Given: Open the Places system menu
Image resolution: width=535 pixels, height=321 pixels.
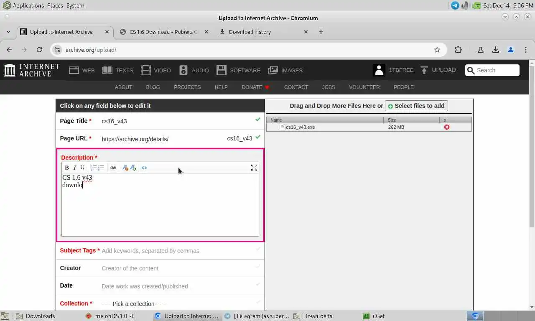Looking at the screenshot, I should pos(55,5).
